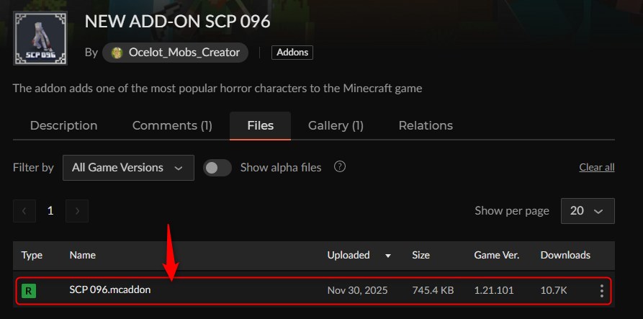Image resolution: width=643 pixels, height=319 pixels.
Task: Click the Clear all filters link
Action: (597, 167)
